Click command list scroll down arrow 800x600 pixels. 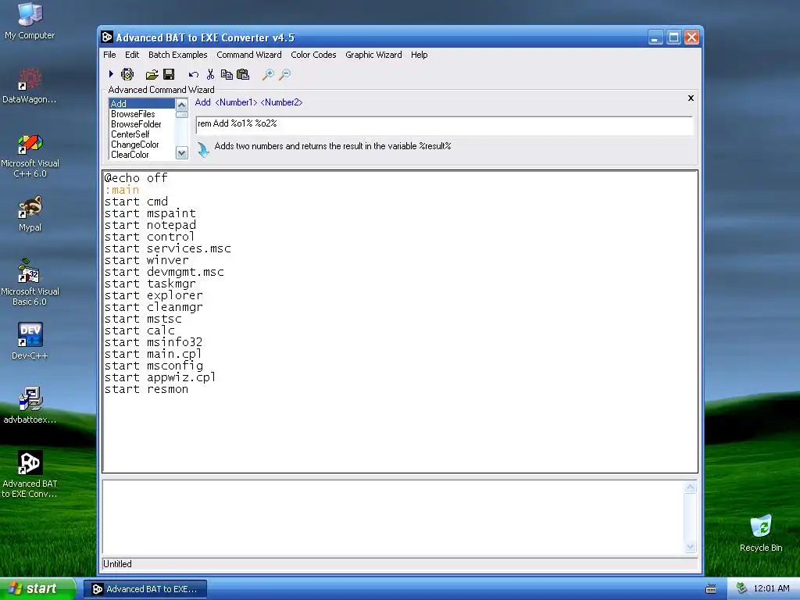(181, 152)
